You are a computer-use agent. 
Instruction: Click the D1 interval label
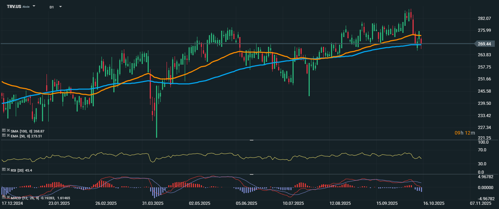tap(51, 7)
